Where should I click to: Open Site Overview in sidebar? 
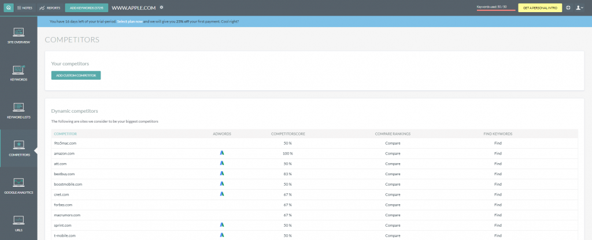coord(18,35)
